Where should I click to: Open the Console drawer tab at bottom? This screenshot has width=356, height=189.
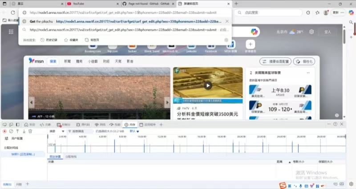7,184
